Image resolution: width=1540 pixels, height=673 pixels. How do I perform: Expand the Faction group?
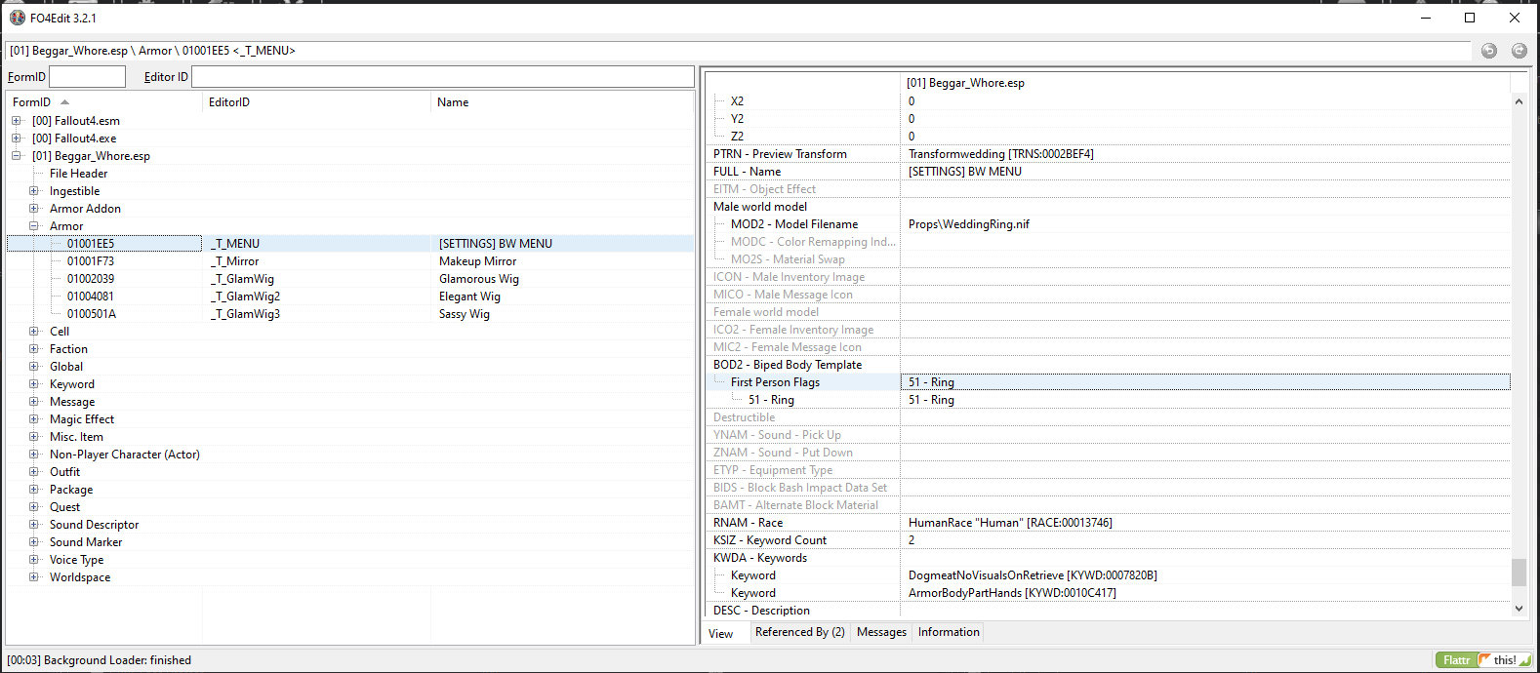[33, 349]
